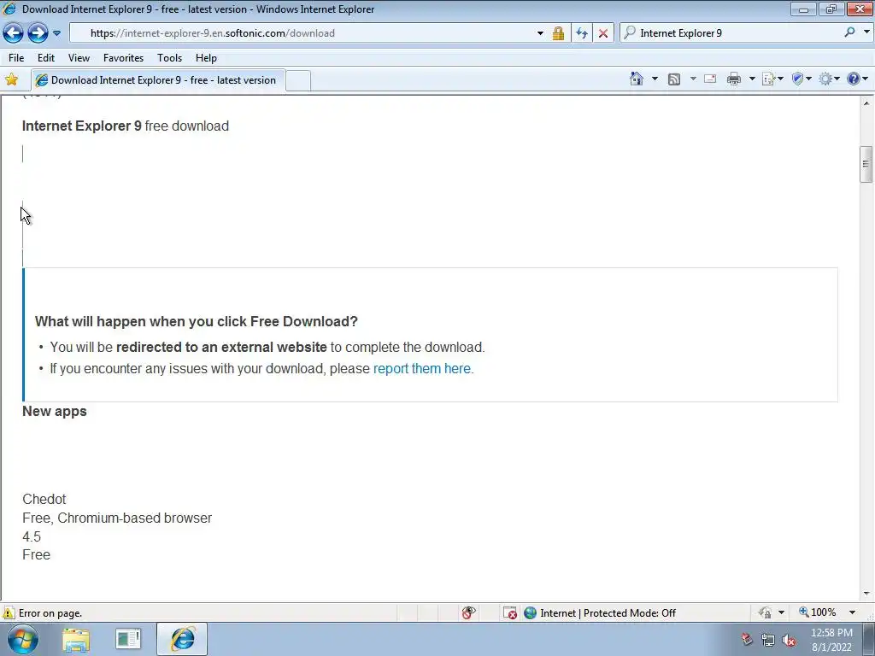The height and width of the screenshot is (656, 875).
Task: Click the Read Mail envelope icon
Action: tap(710, 79)
